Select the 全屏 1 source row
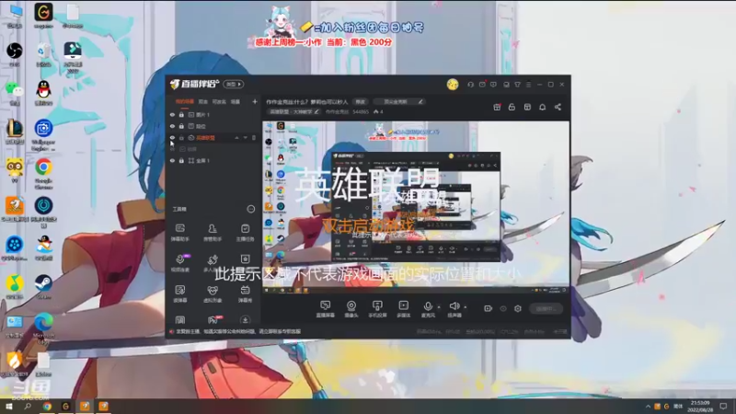This screenshot has height=414, width=736. [x=213, y=160]
